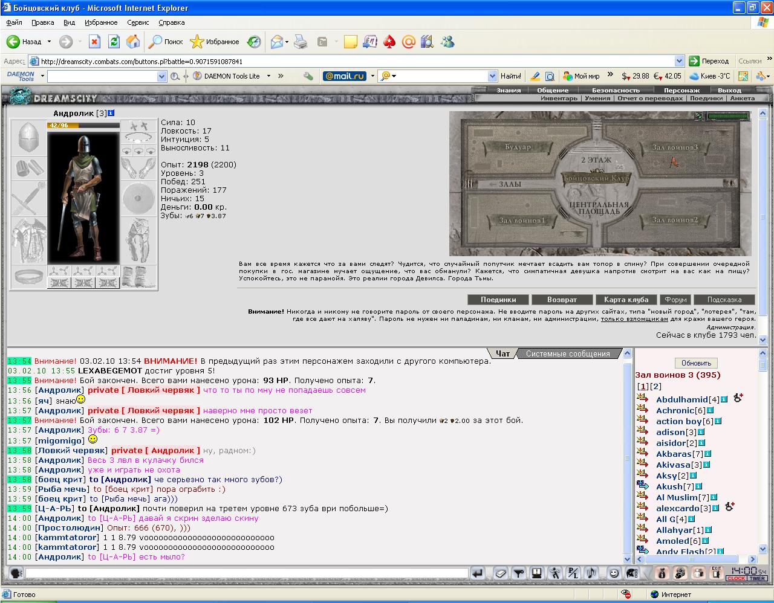This screenshot has width=774, height=603.
Task: Open the Избранное favorites pane
Action: [x=215, y=42]
